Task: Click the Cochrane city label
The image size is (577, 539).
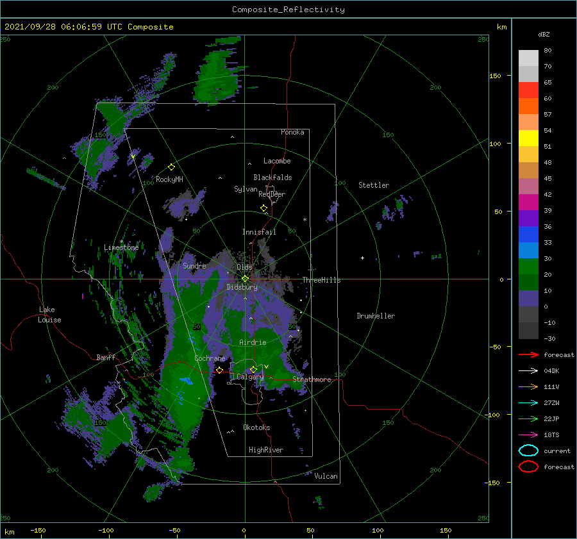Action: pyautogui.click(x=210, y=358)
